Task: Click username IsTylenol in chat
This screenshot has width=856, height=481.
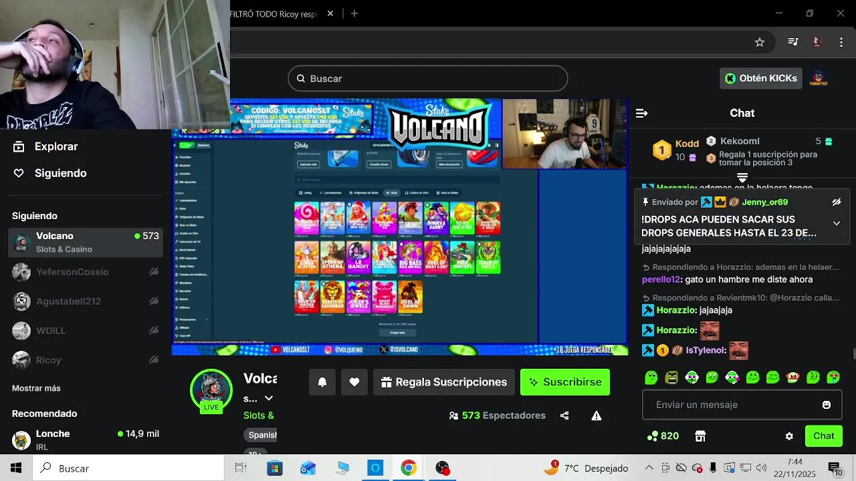Action: pos(706,350)
